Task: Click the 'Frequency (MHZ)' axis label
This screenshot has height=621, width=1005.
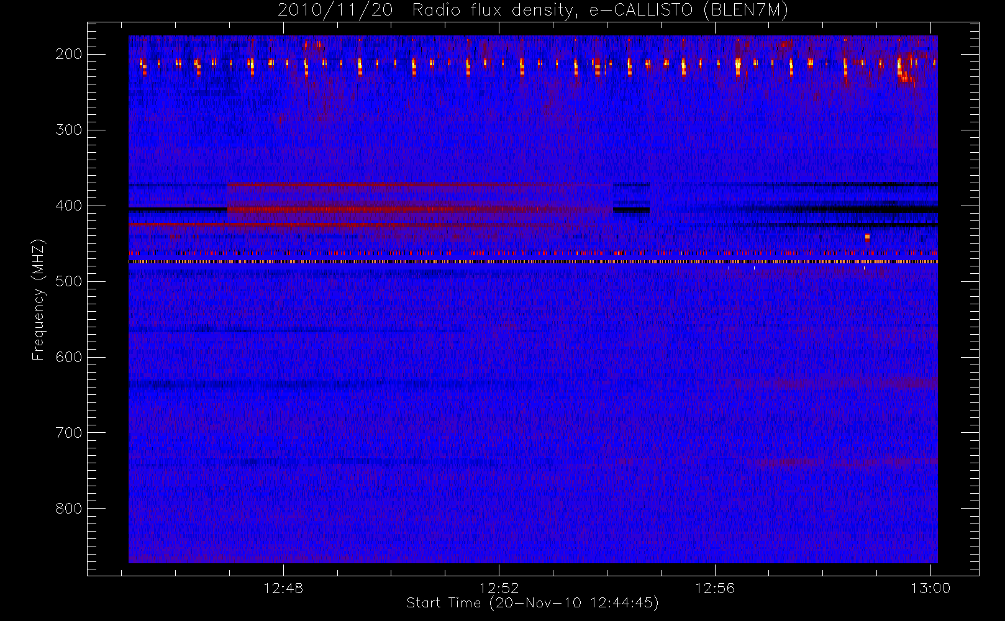Action: pyautogui.click(x=39, y=299)
